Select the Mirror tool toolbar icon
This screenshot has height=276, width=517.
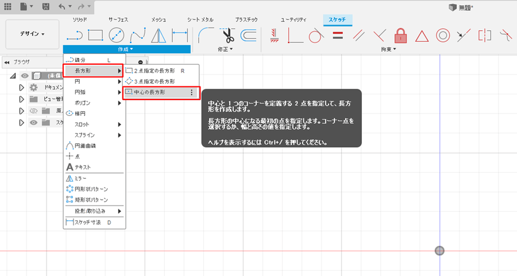coord(159,36)
